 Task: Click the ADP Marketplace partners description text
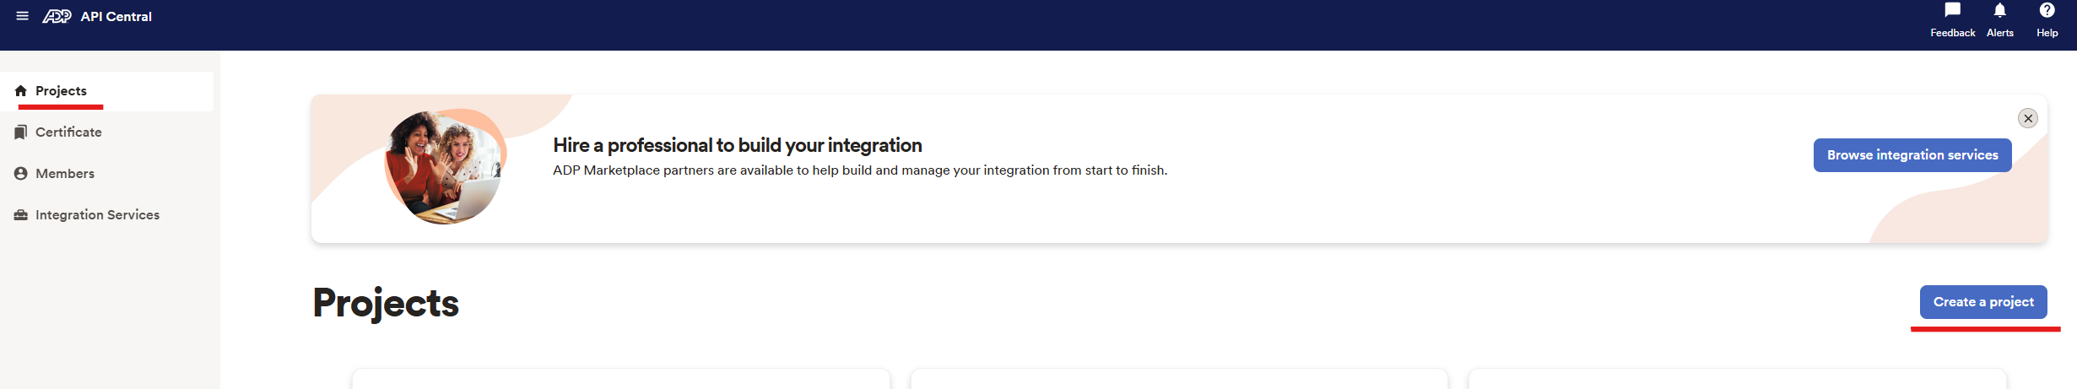point(860,170)
